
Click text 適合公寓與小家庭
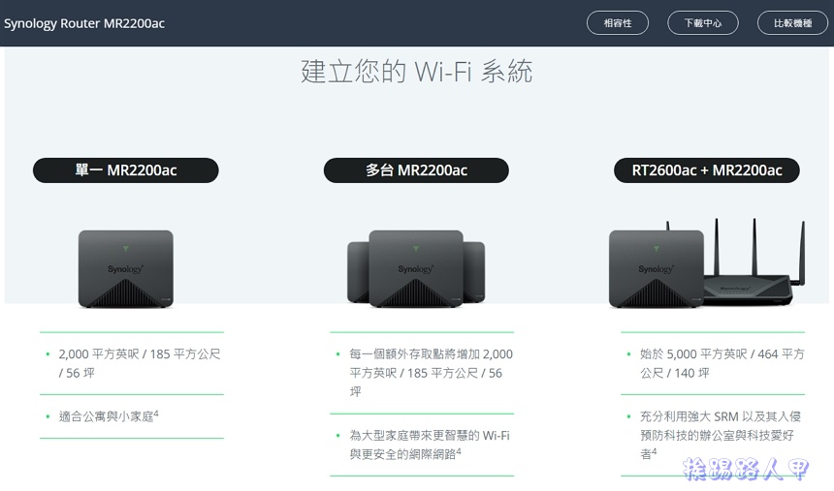click(109, 415)
